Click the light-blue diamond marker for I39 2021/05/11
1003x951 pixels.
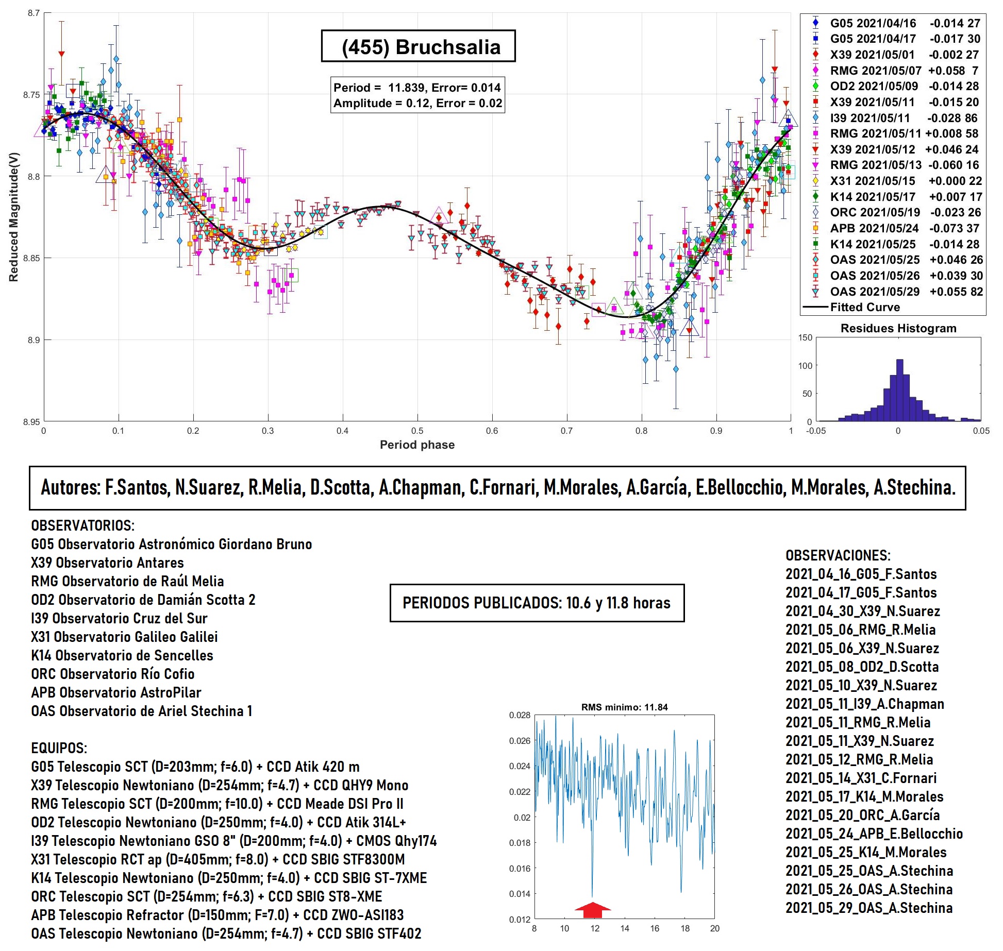click(815, 117)
